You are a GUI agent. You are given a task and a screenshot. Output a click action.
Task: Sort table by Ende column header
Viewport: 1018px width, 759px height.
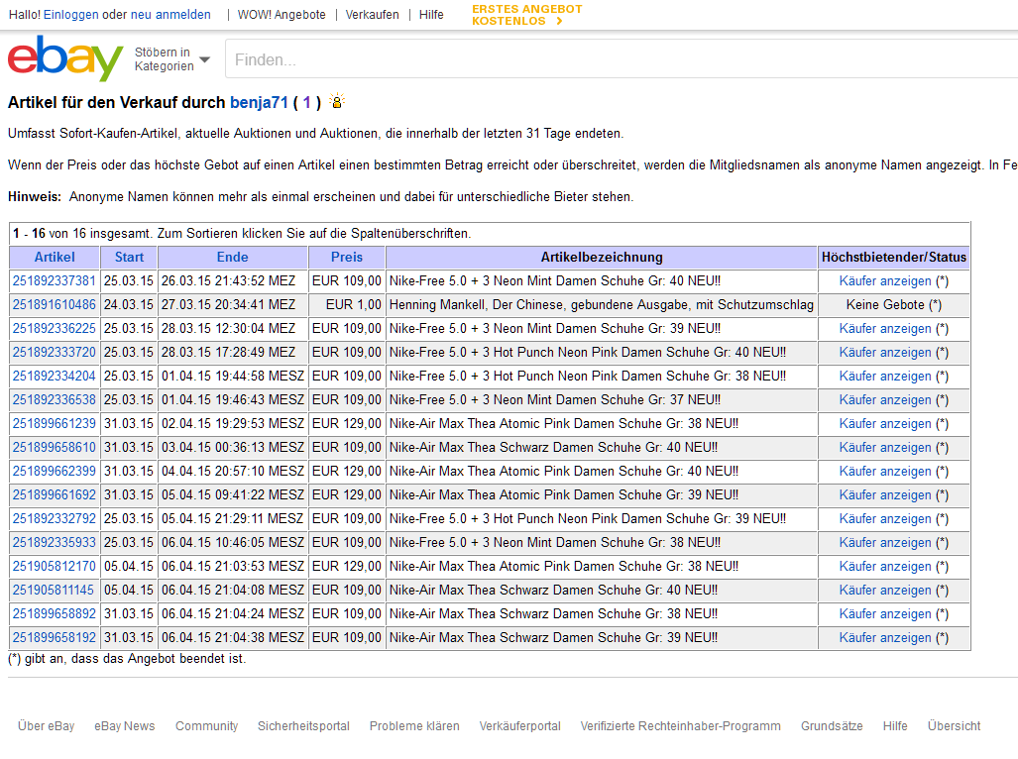click(x=233, y=258)
